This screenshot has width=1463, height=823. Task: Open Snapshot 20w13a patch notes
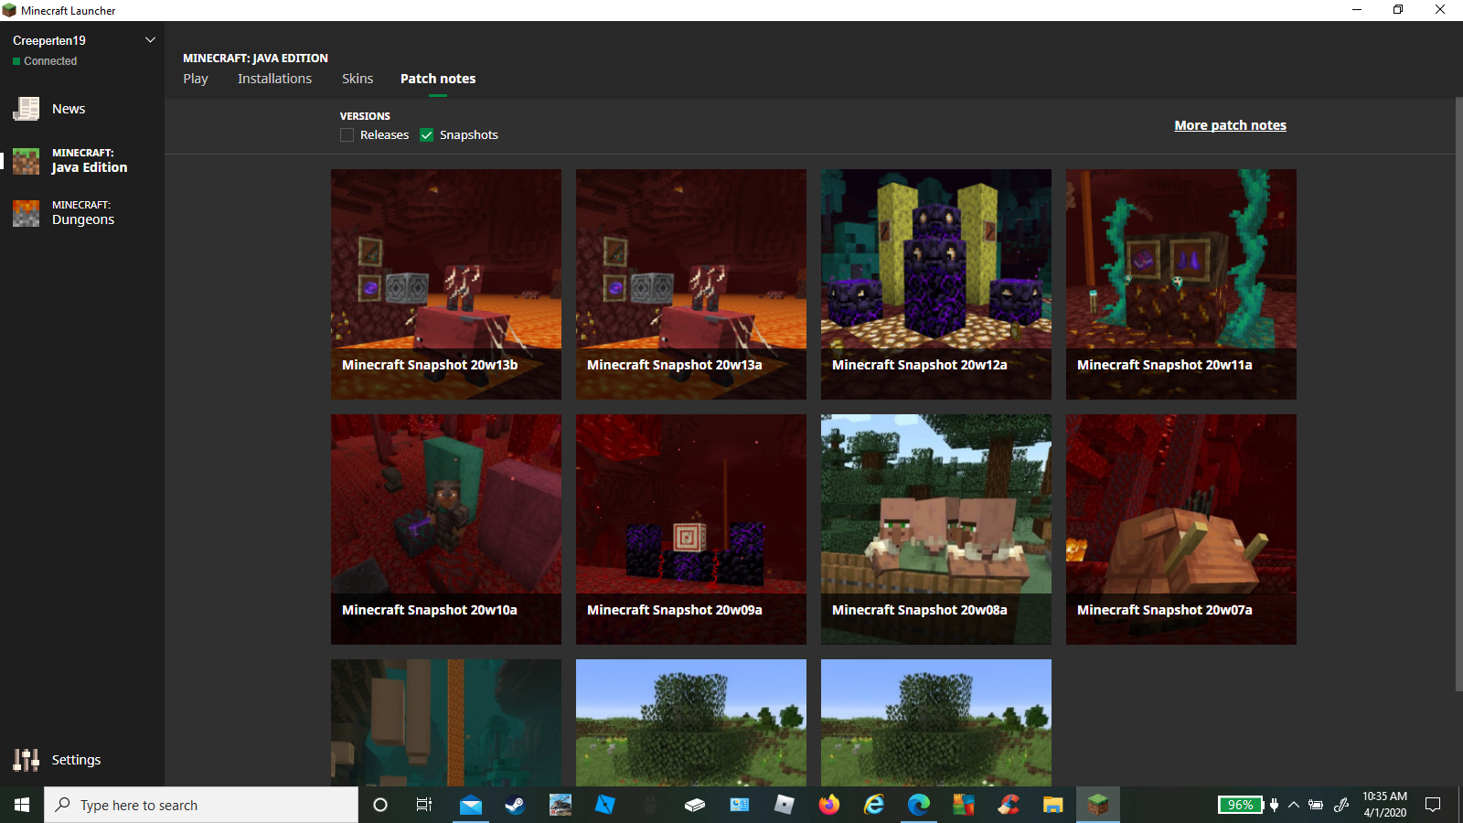pyautogui.click(x=691, y=284)
